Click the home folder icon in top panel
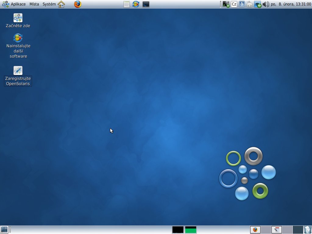Viewport: 312px width, 234px height. pyautogui.click(x=61, y=4)
